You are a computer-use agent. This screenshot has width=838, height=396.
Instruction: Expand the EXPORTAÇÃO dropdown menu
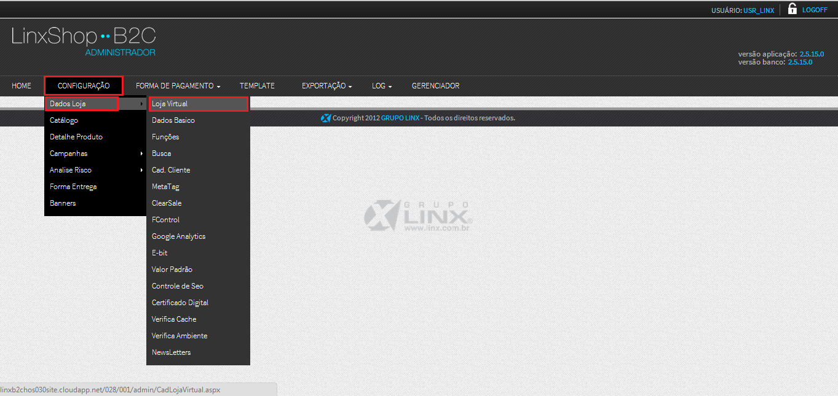tap(326, 86)
